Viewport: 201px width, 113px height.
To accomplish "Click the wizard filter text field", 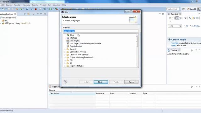I will (x=101, y=31).
